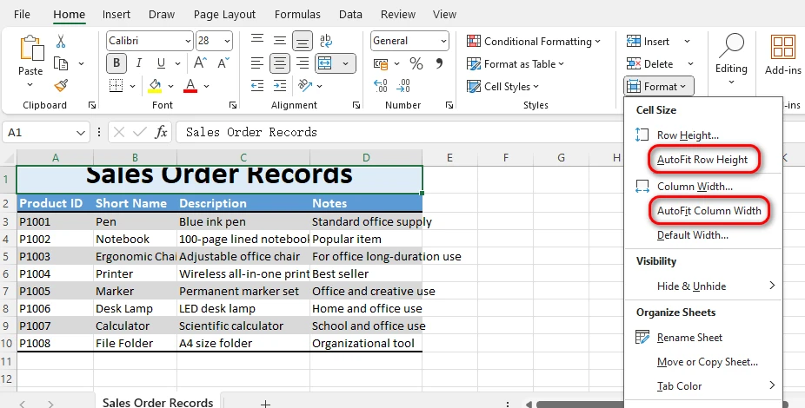Open Tab Color submenu

click(703, 386)
